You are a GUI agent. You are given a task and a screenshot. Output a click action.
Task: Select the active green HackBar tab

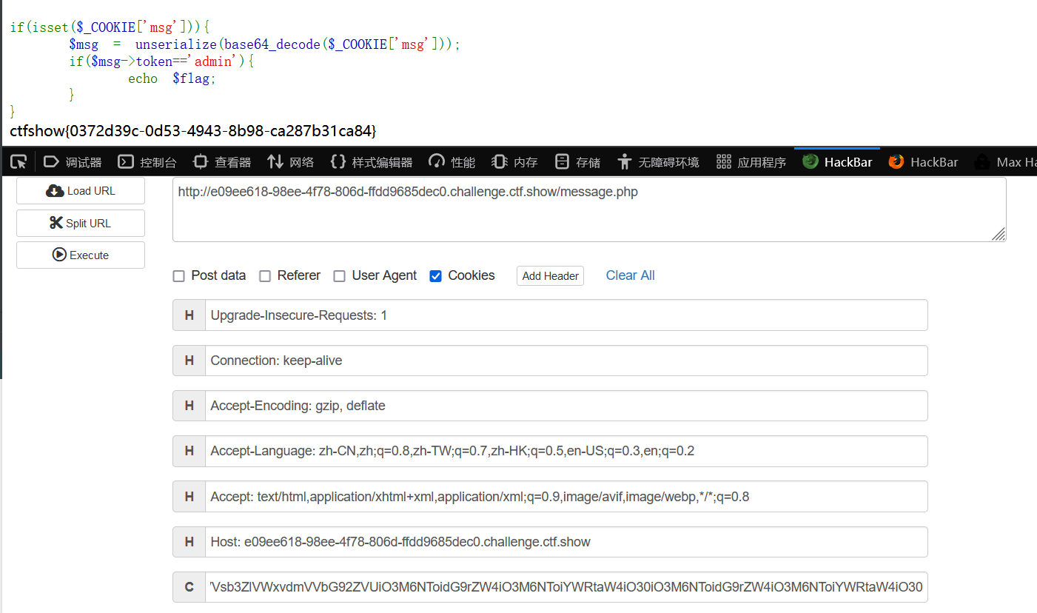point(837,161)
